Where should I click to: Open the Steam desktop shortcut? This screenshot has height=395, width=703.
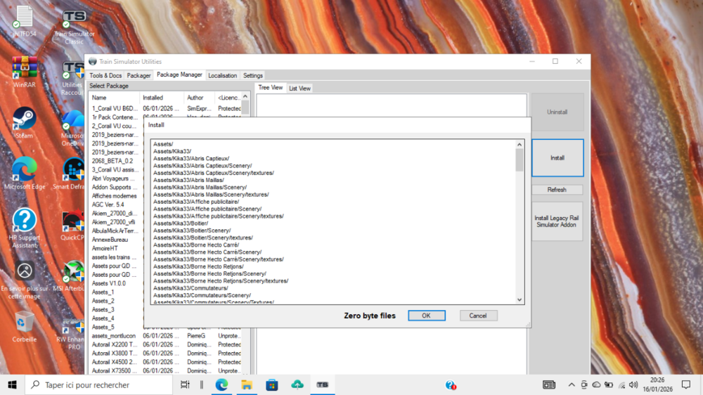click(24, 123)
